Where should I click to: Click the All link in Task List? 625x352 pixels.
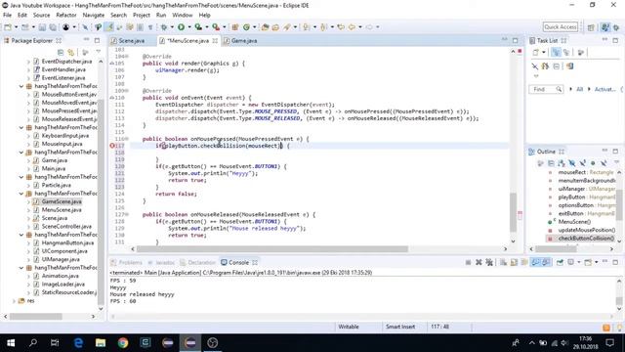click(x=579, y=89)
